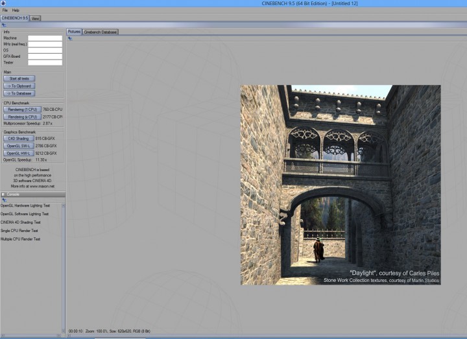Screen dimensions: 467x339
Task: Click the OS input field
Action: (45, 51)
